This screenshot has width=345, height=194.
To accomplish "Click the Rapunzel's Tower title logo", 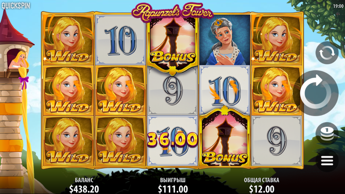I will [172, 11].
